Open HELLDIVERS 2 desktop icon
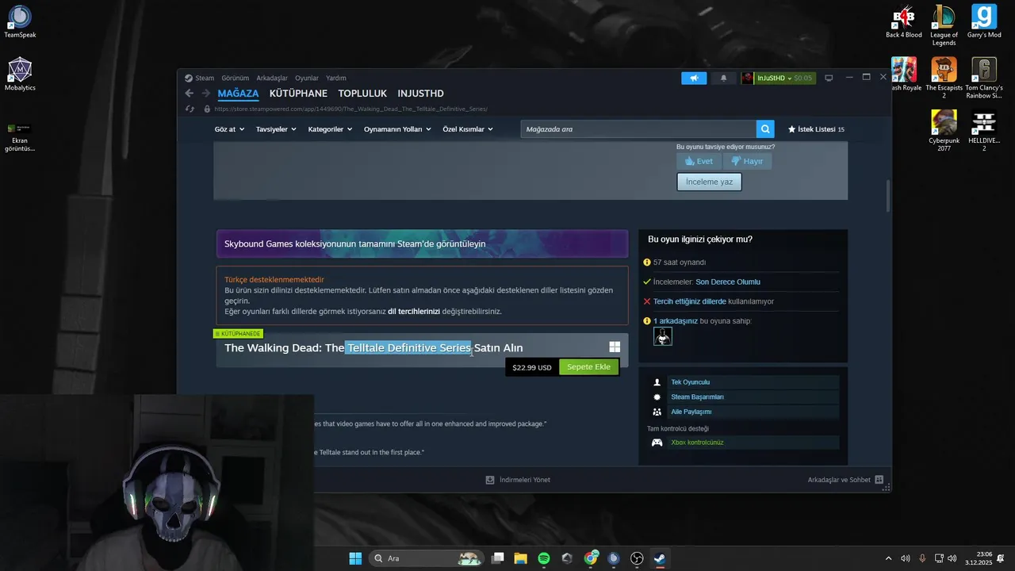Image resolution: width=1015 pixels, height=571 pixels. point(984,131)
